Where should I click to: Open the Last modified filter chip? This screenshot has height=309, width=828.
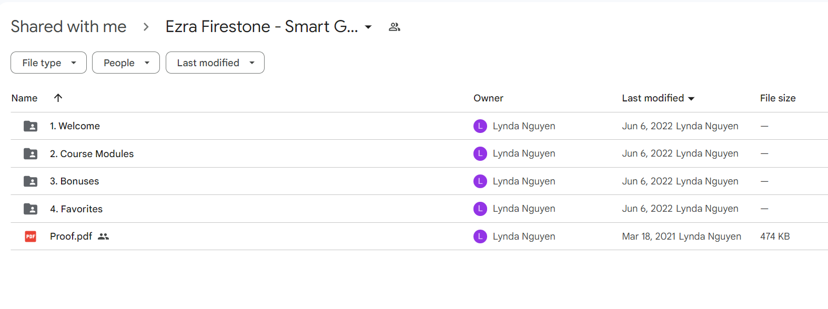[215, 63]
